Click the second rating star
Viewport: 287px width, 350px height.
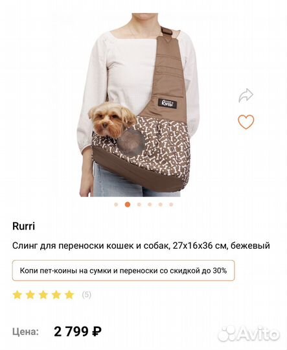30,295
